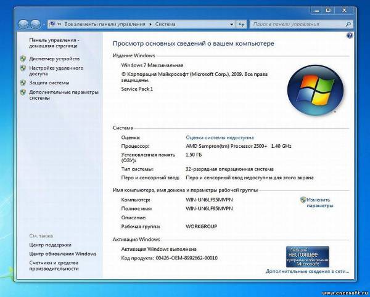
Task: Click shield icon next to 'Диспетчер устройств'
Action: point(23,59)
